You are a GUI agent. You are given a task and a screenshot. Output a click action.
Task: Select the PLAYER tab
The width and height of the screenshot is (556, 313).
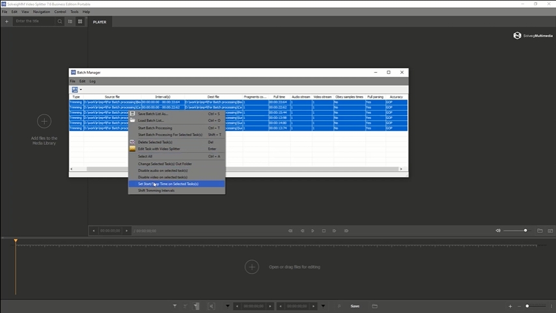pyautogui.click(x=100, y=22)
